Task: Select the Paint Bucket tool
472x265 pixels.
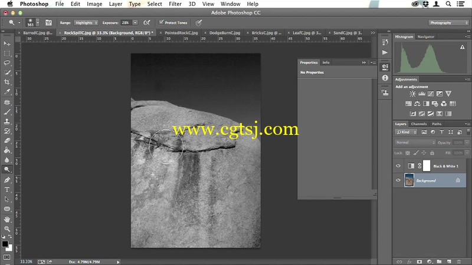Action: pos(6,150)
